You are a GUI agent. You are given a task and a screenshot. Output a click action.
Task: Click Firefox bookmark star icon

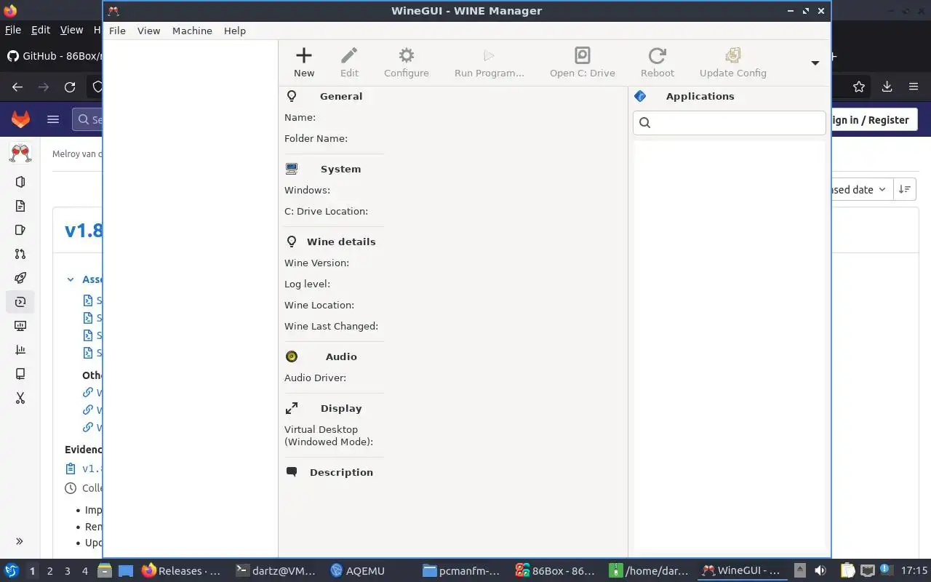(x=859, y=87)
